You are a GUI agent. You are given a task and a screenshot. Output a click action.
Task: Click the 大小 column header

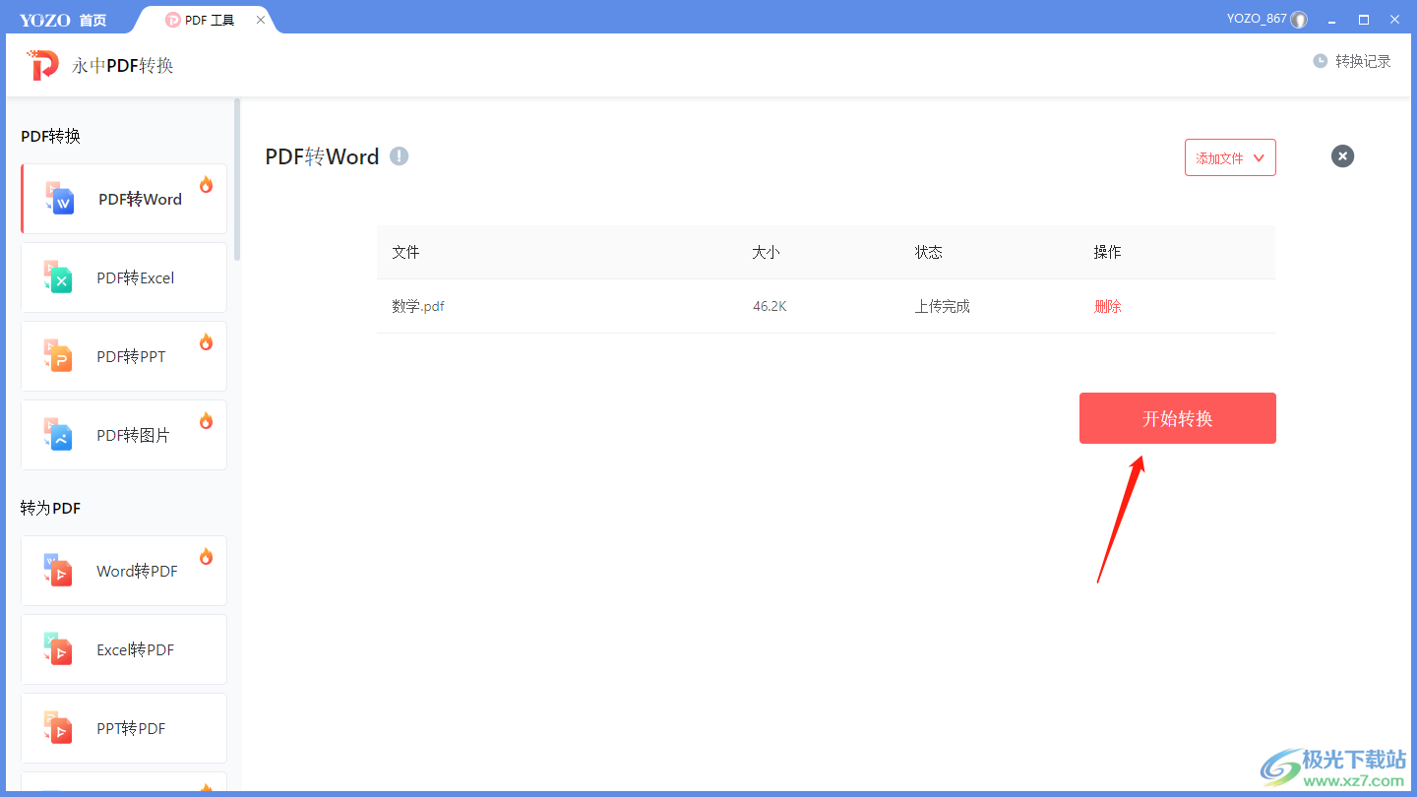[767, 252]
